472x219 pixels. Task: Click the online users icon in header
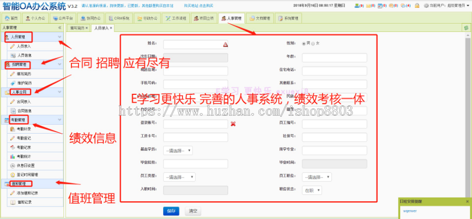click(358, 5)
